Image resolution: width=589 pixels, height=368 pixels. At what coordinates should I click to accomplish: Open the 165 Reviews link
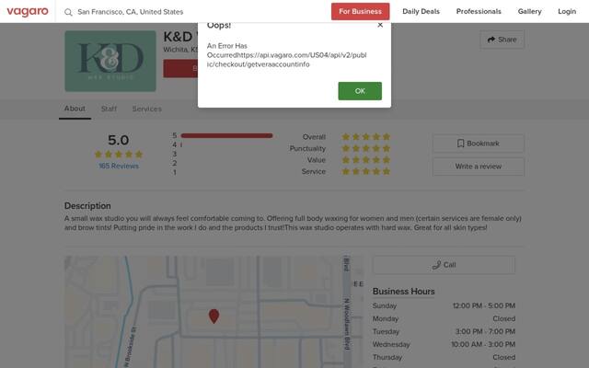119,166
